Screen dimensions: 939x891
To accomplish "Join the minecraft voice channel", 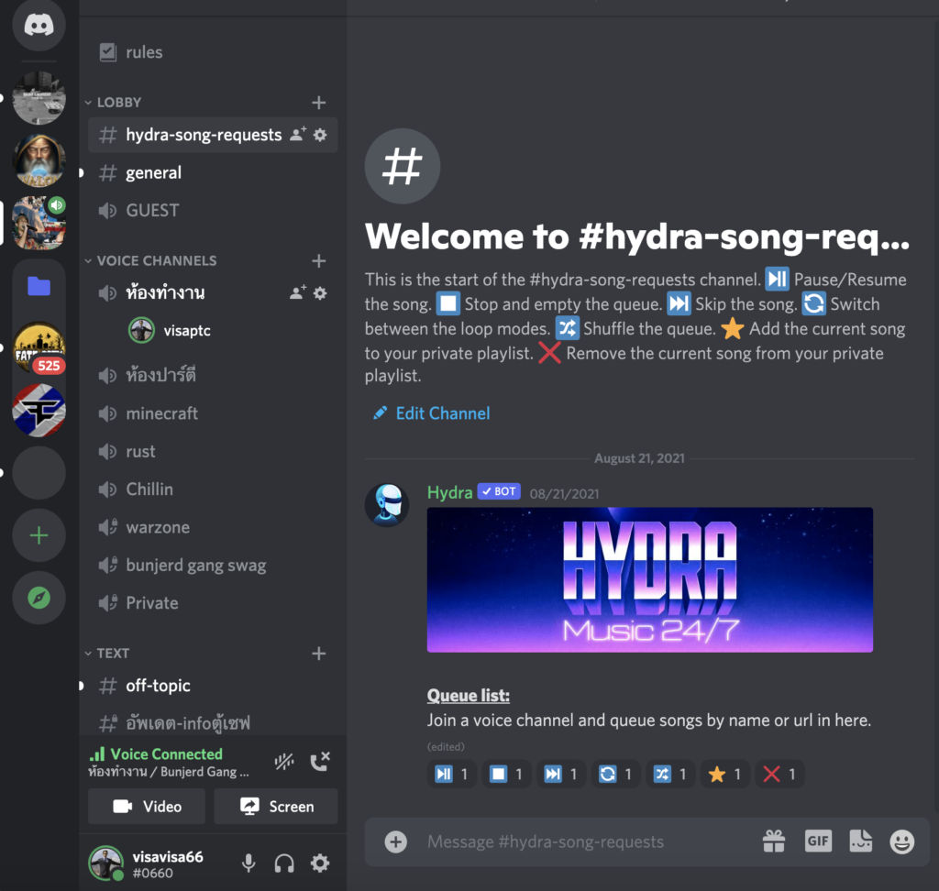I will click(x=213, y=413).
